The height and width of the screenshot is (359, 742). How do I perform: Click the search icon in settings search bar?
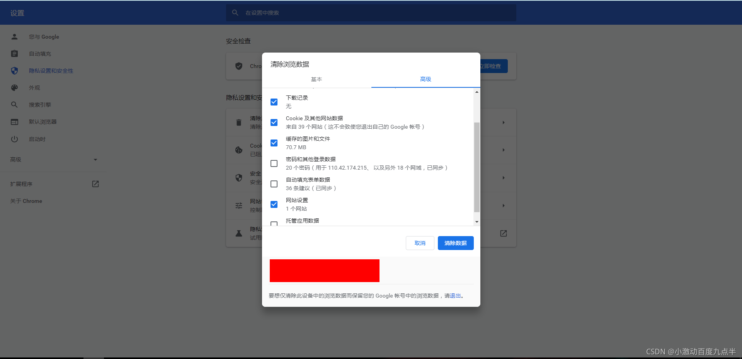pos(235,13)
